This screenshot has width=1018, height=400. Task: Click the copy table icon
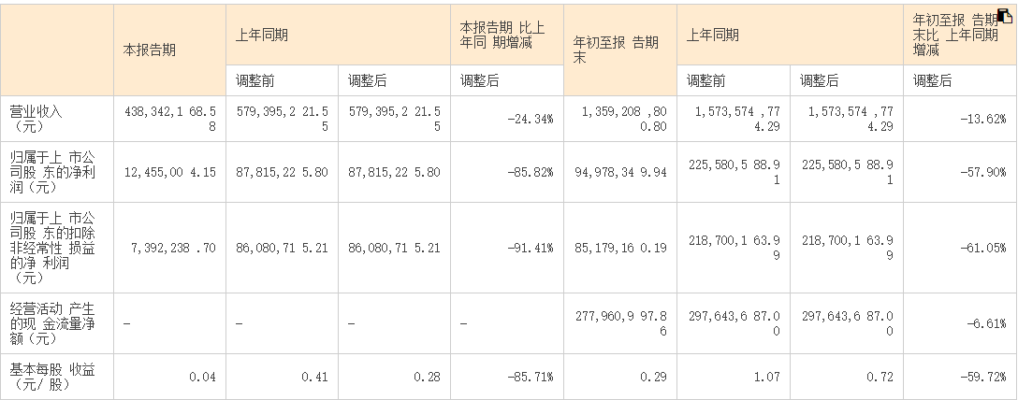(1007, 14)
